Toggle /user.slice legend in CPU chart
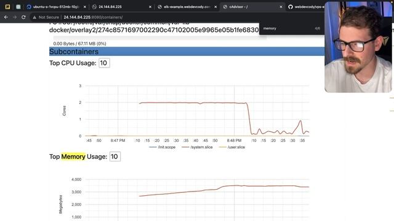The height and width of the screenshot is (221, 394). (232, 147)
